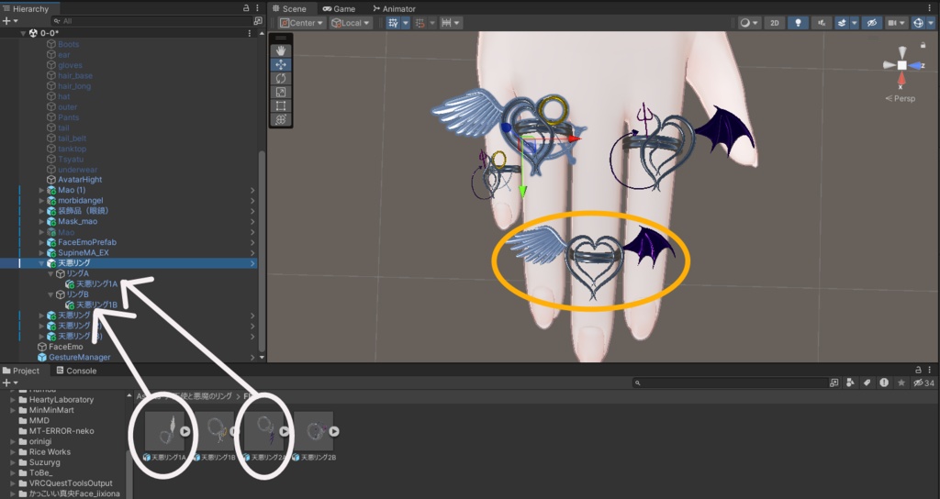940x499 pixels.
Task: Open the increment snapping ruler dropdown
Action: [x=451, y=23]
